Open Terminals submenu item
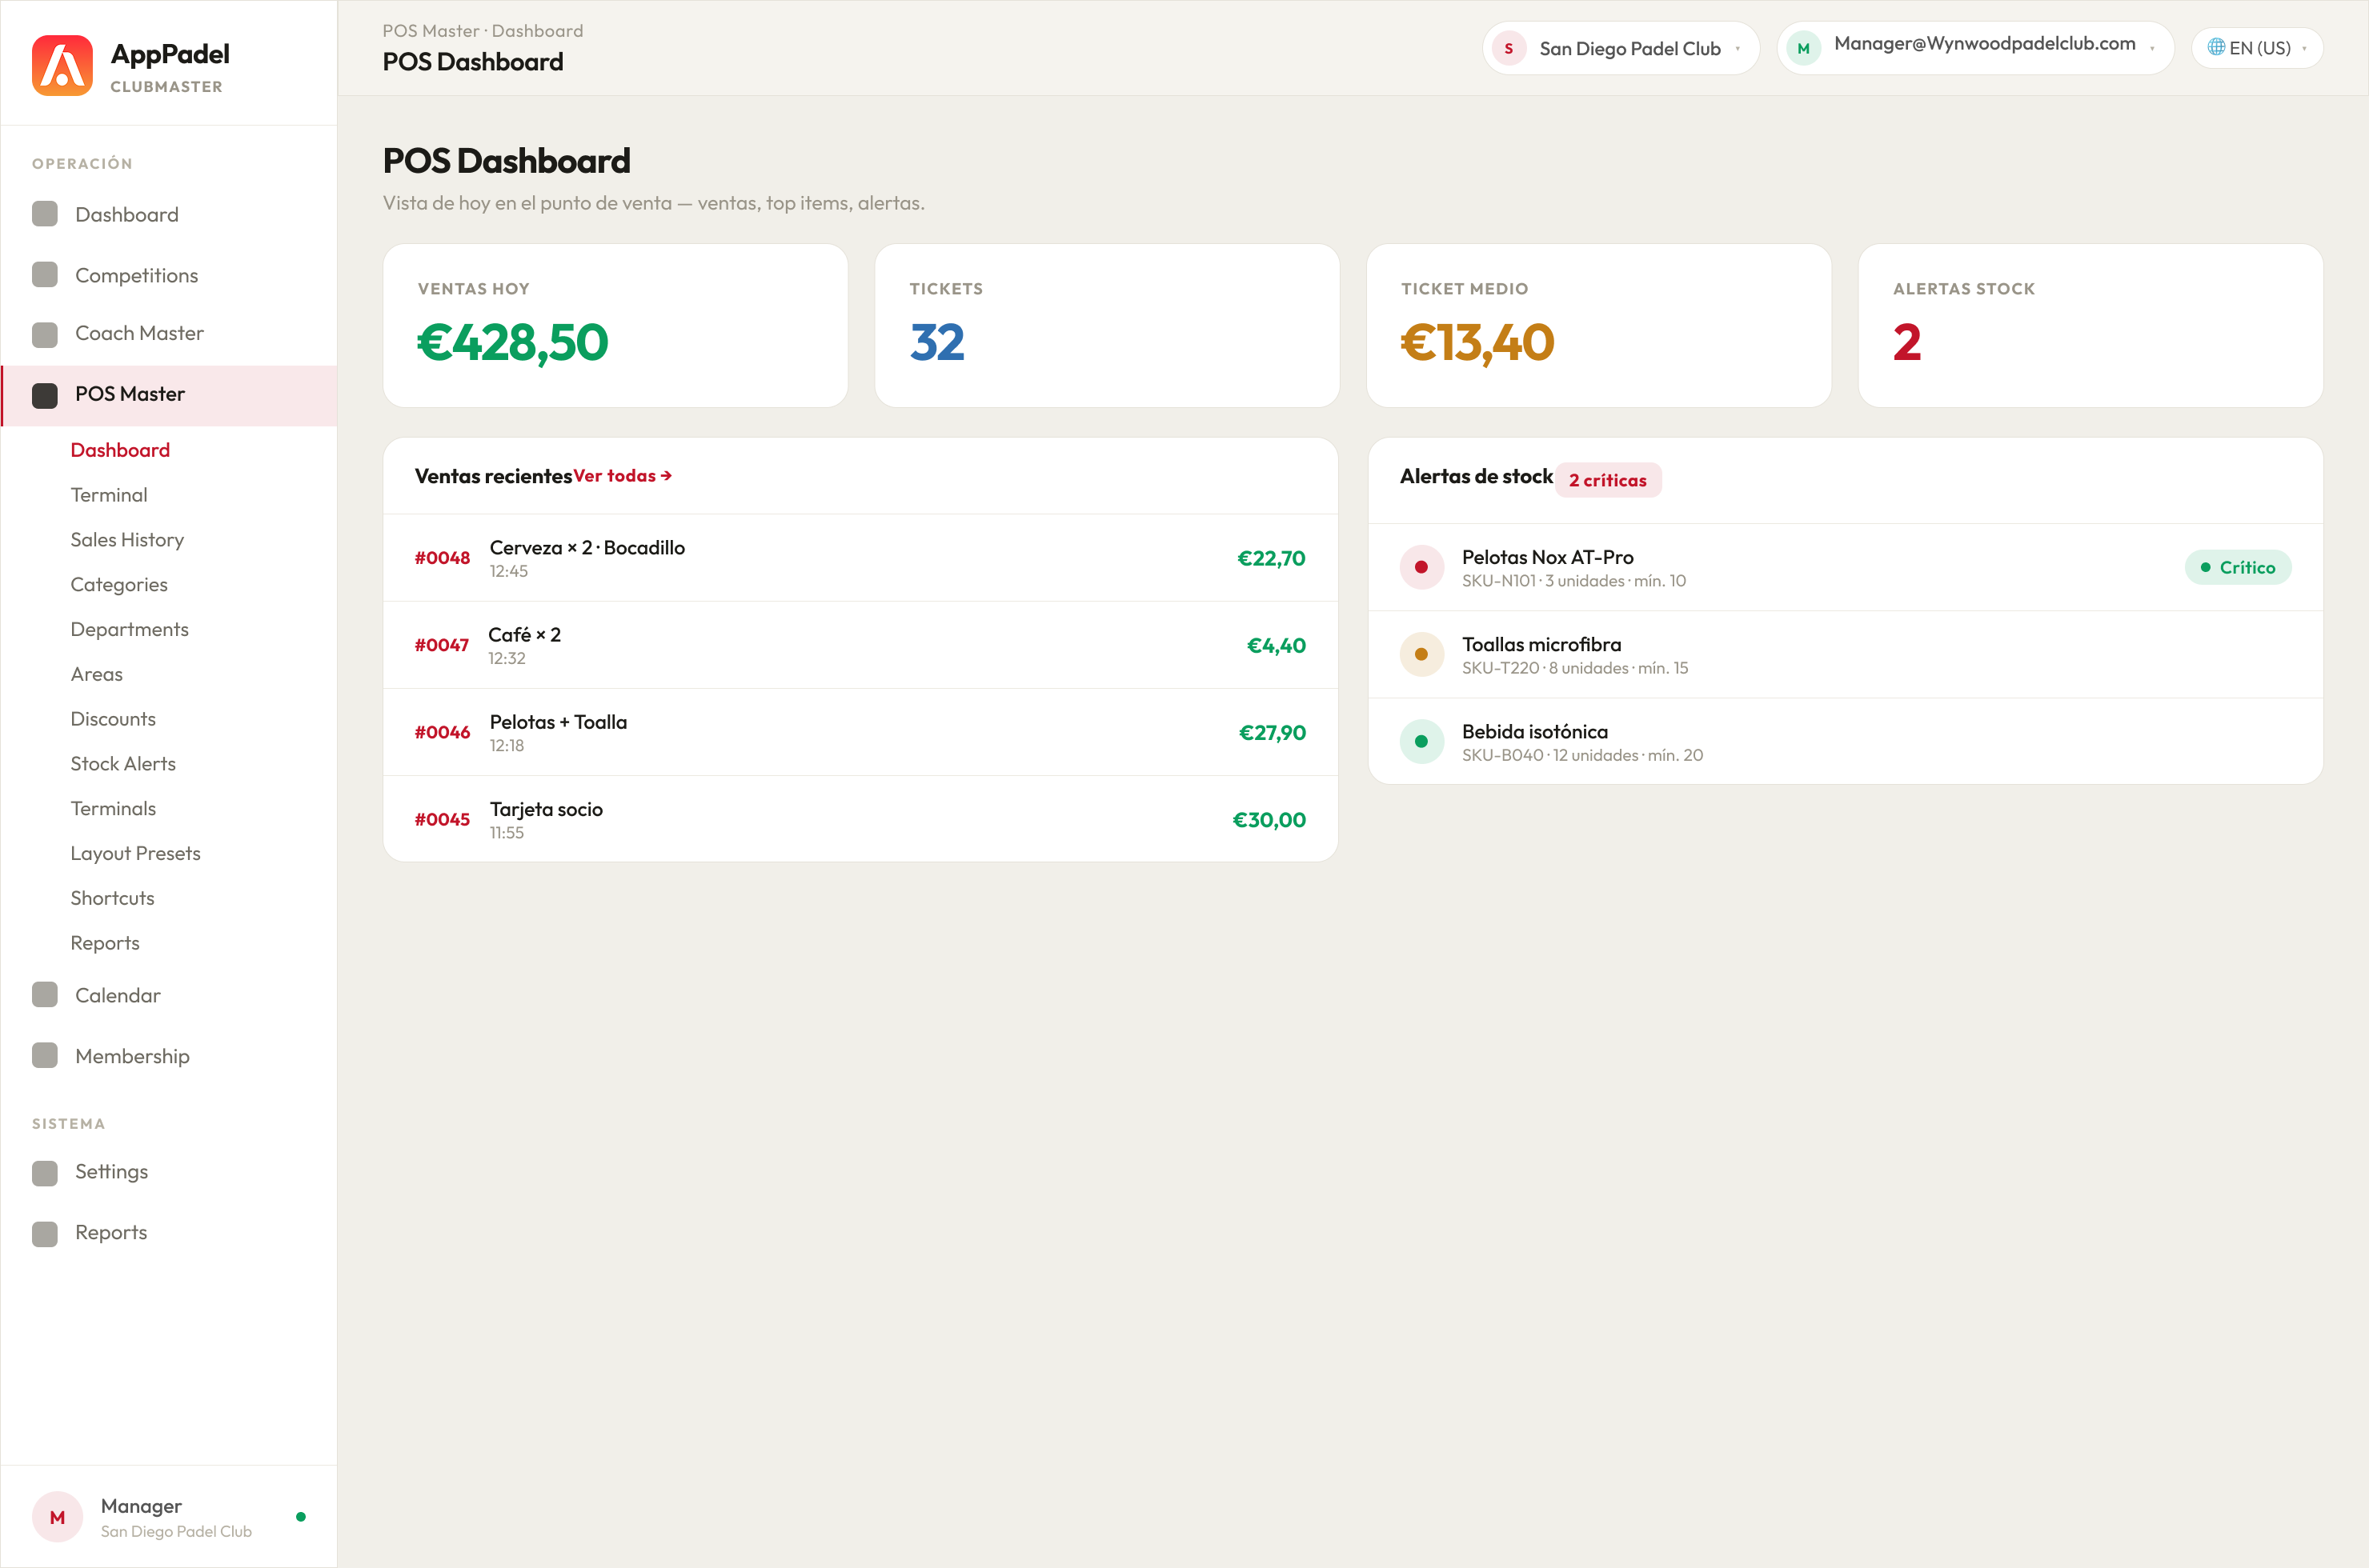2369x1568 pixels. [x=113, y=809]
